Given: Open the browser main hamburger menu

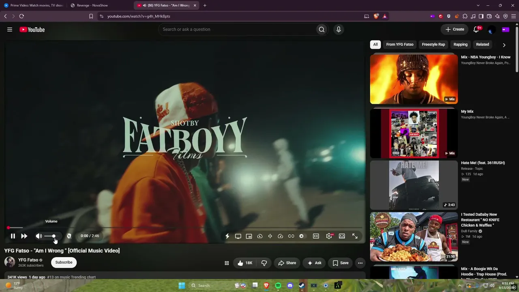Looking at the screenshot, I should [514, 16].
